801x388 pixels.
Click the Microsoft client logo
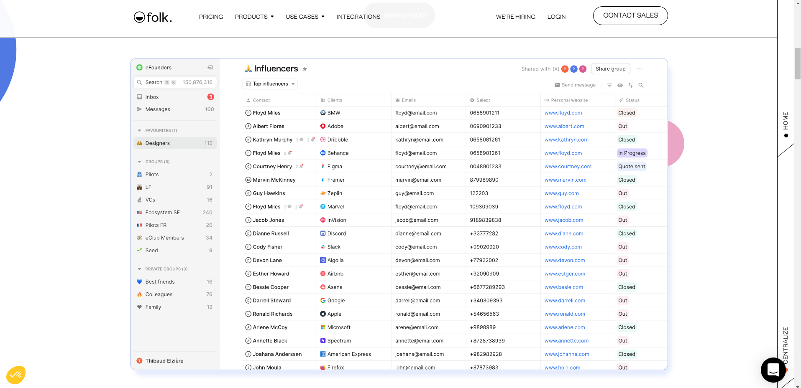point(323,327)
